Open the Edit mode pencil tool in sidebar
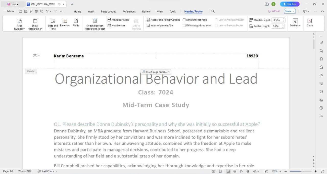 pyautogui.click(x=321, y=43)
